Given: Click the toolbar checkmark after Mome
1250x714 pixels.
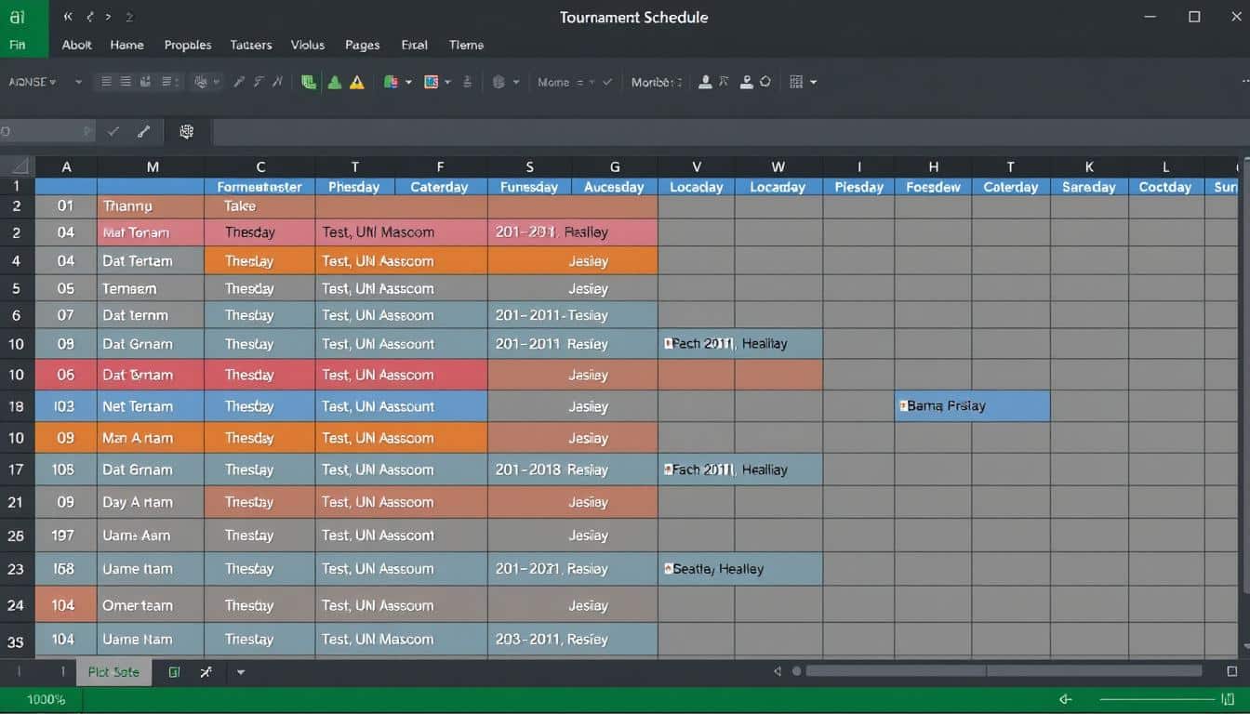Looking at the screenshot, I should click(607, 82).
